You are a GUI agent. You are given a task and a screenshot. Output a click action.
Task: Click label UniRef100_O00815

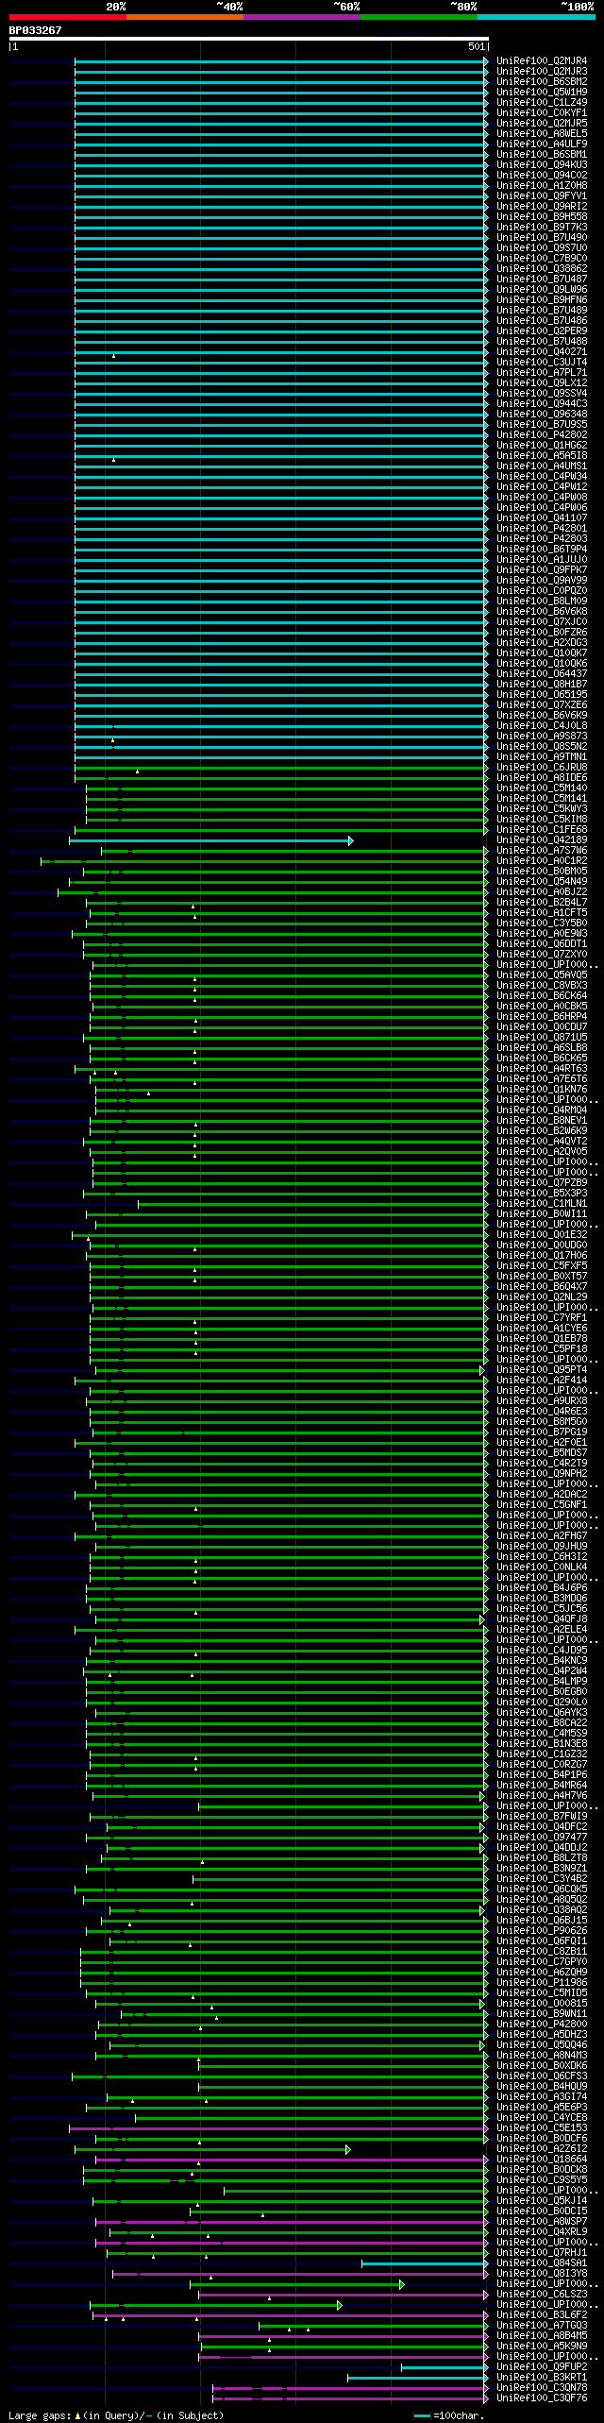click(542, 2004)
